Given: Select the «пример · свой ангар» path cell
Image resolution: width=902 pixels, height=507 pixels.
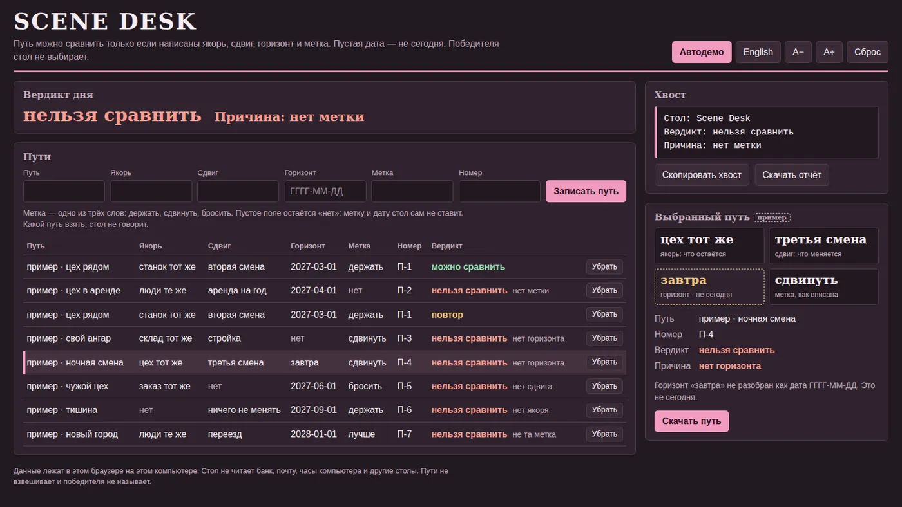Looking at the screenshot, I should pyautogui.click(x=68, y=338).
